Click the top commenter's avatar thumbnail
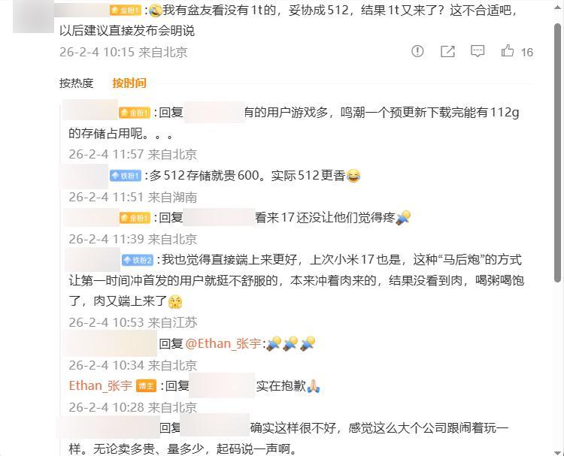Screen dimensions: 564x456 tap(33, 17)
